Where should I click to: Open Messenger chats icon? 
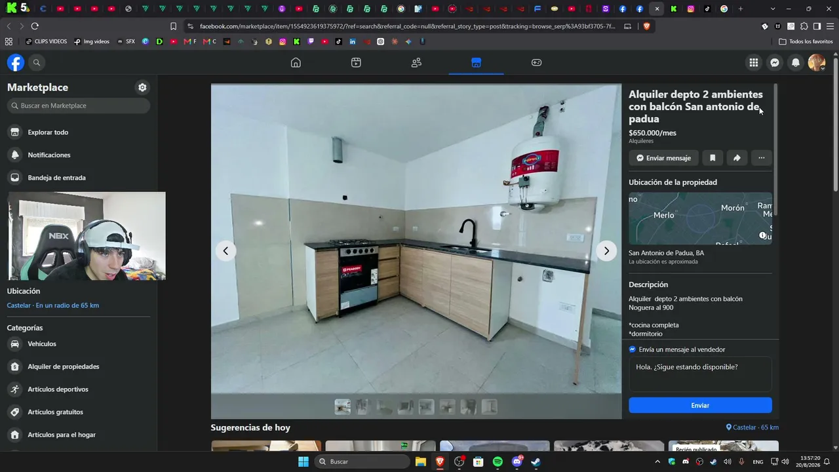point(775,62)
